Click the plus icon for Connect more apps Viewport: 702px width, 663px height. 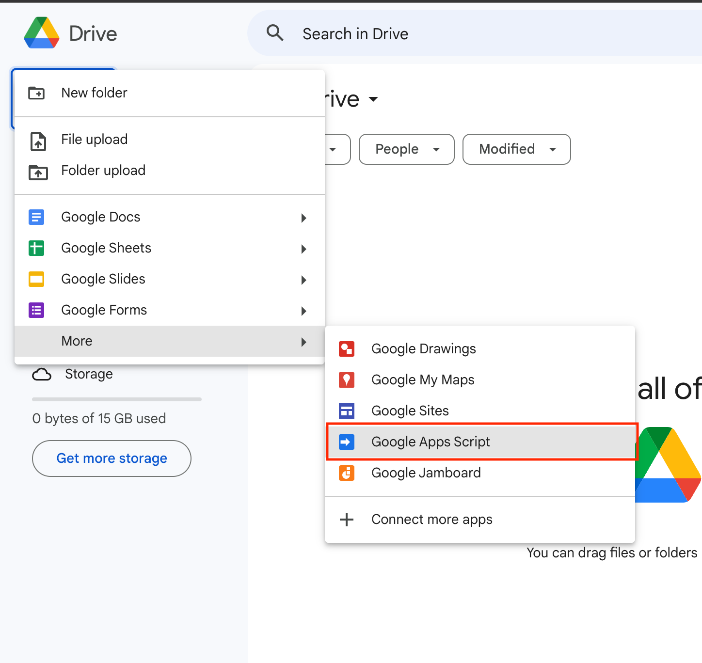(347, 520)
